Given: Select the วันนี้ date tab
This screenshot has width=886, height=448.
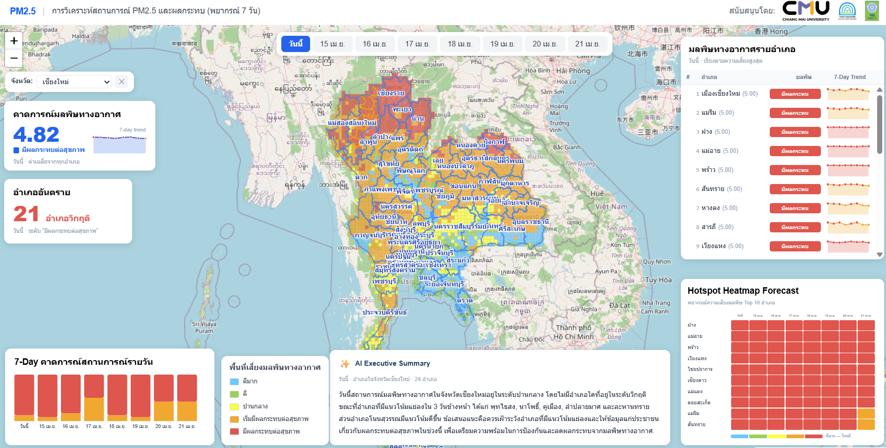Looking at the screenshot, I should point(295,44).
